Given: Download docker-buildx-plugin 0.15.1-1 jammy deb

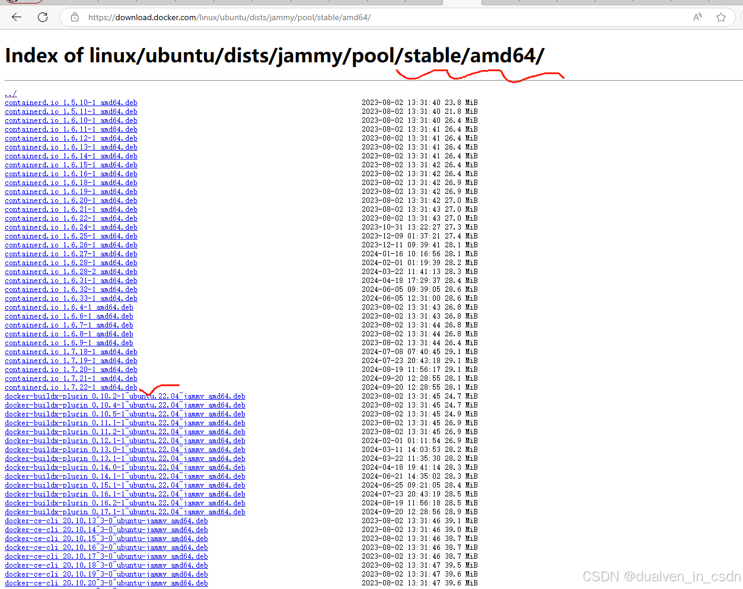Looking at the screenshot, I should coord(125,485).
